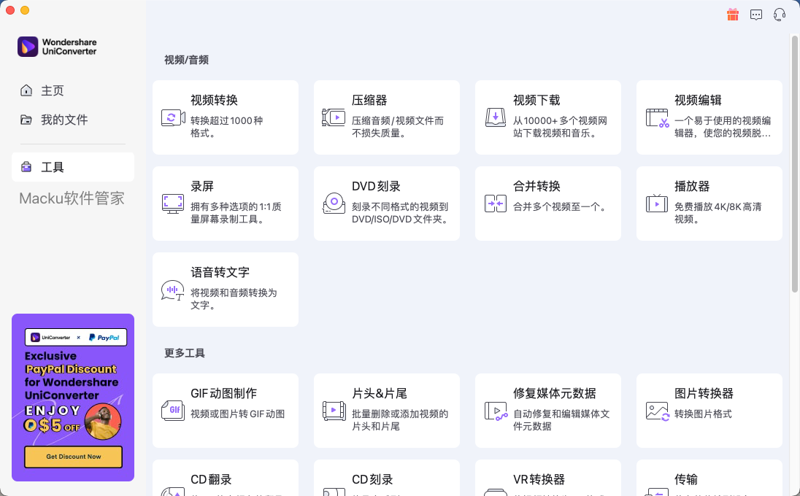This screenshot has height=496, width=800.
Task: Open the 传输 transfer card
Action: point(709,478)
